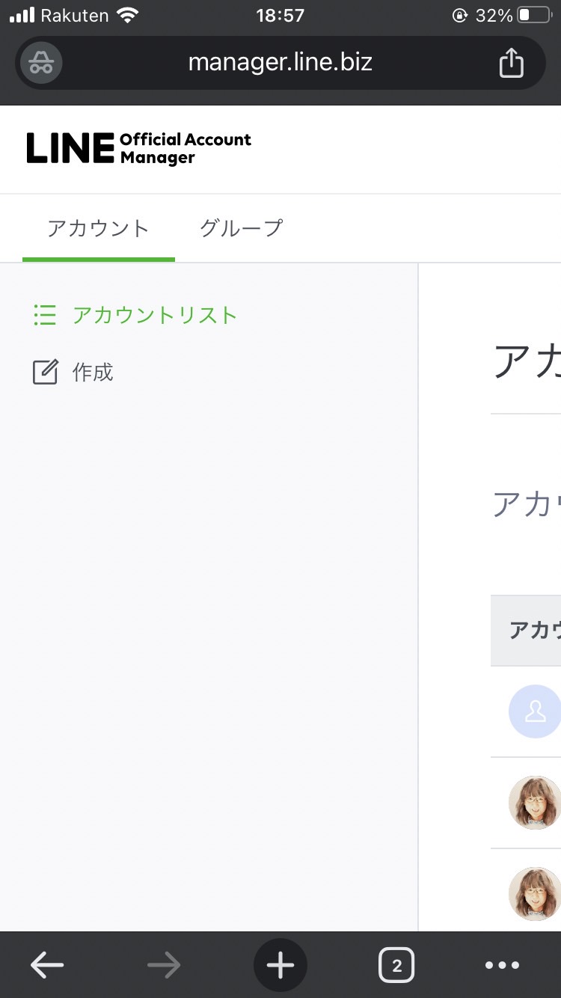Screen dimensions: 561x998
Task: Tap the incognito icon in address bar
Action: pos(41,64)
